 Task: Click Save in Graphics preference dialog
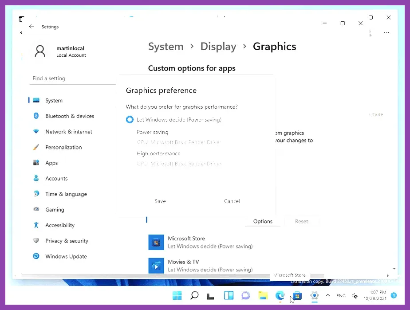coord(160,201)
